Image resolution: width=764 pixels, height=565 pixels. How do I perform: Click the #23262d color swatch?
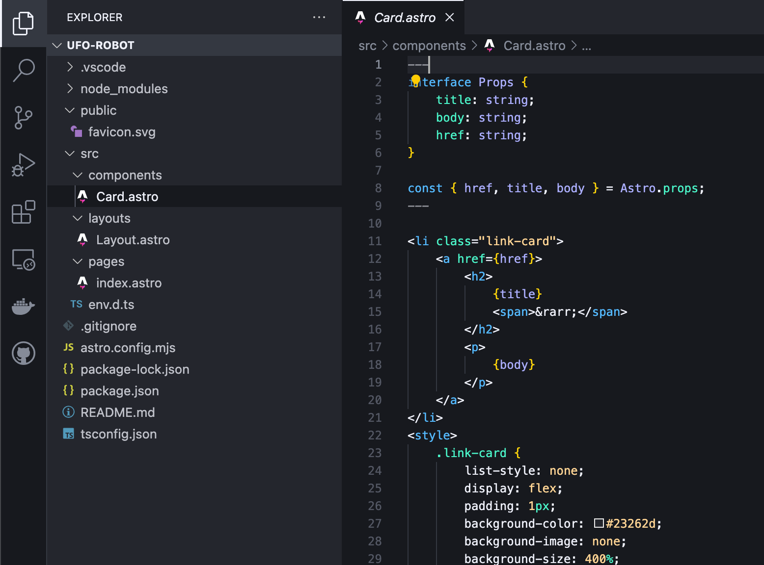point(599,523)
